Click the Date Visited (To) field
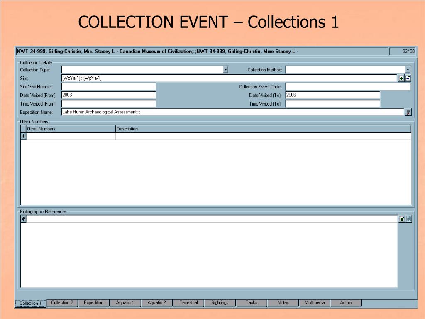 pyautogui.click(x=332, y=95)
